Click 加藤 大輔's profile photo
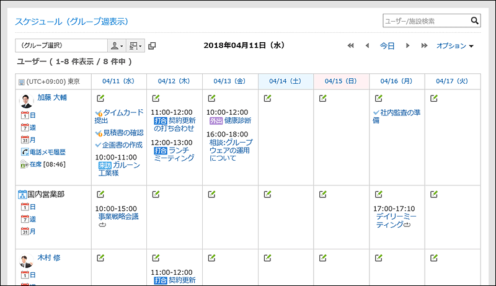 (x=26, y=101)
